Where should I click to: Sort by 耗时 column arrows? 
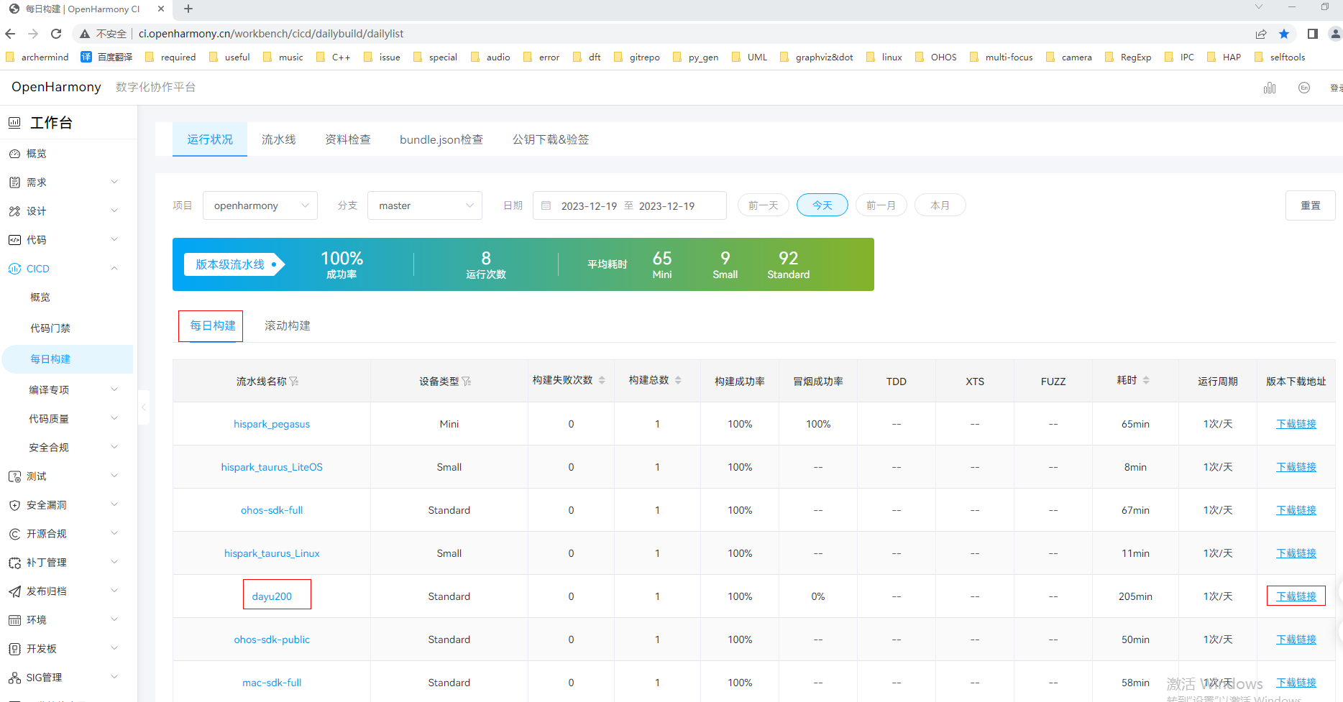pos(1146,381)
